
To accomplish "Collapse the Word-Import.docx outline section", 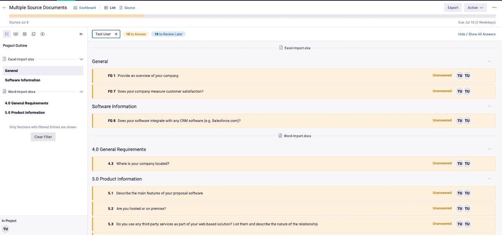I will point(82,92).
